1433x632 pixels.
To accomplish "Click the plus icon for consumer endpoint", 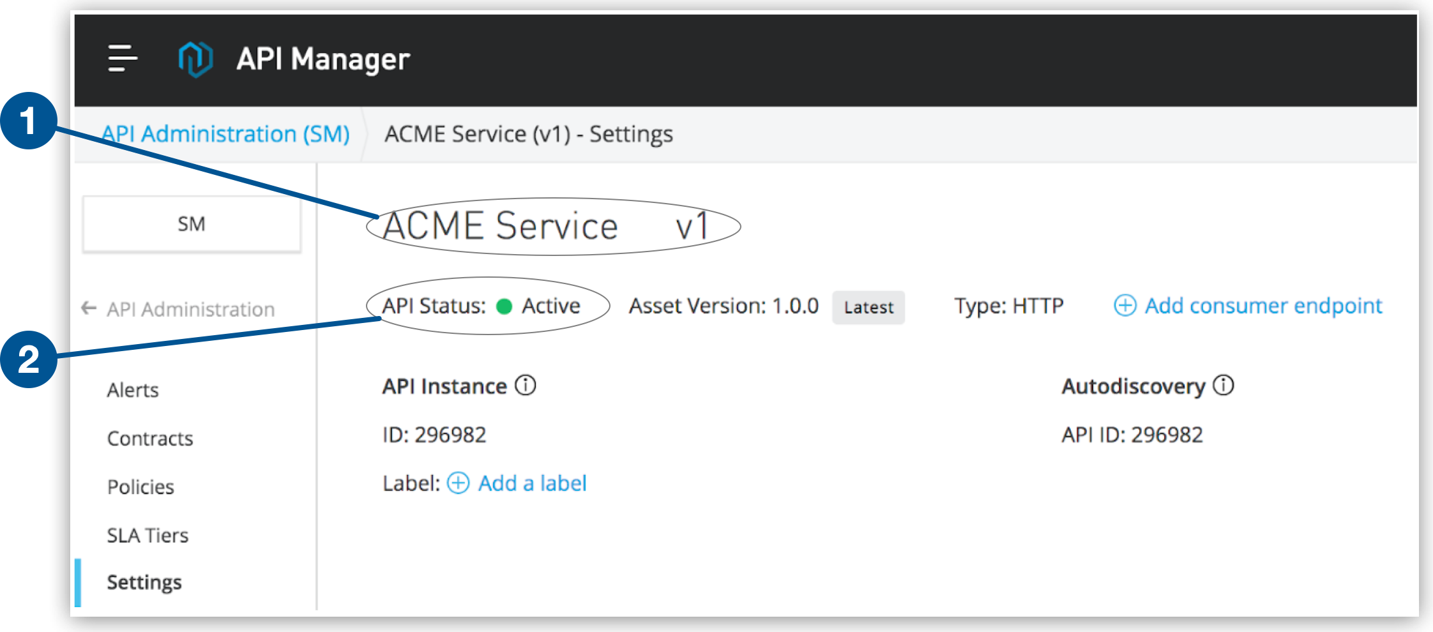I will coord(1125,306).
